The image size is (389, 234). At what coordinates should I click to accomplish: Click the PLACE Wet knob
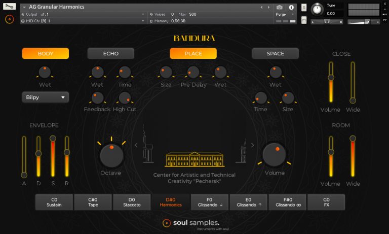pyautogui.click(x=220, y=73)
